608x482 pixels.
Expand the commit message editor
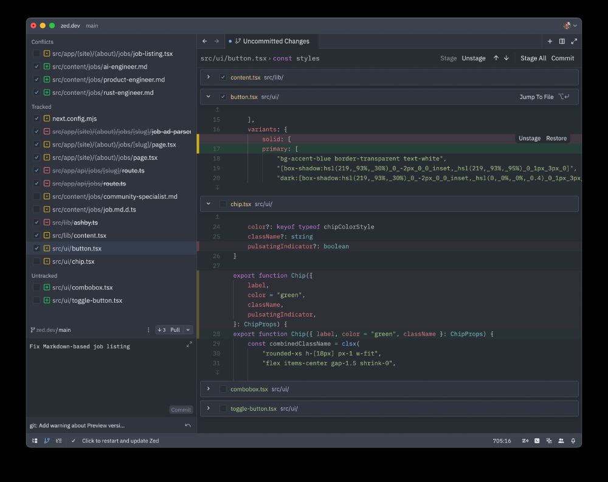189,345
